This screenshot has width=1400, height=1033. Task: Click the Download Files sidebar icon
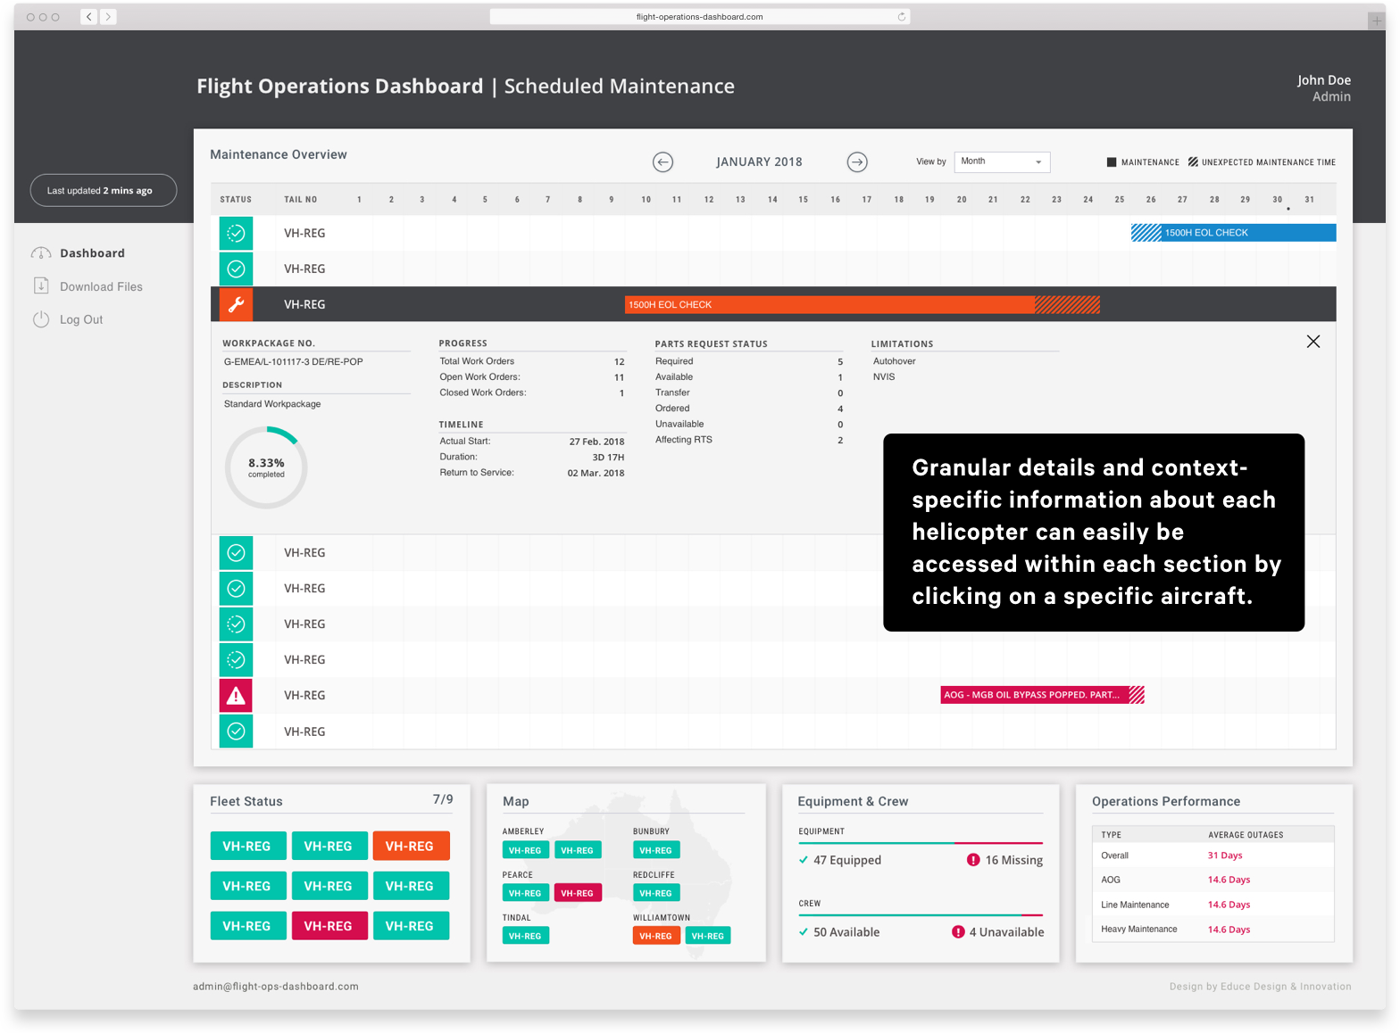(x=41, y=286)
